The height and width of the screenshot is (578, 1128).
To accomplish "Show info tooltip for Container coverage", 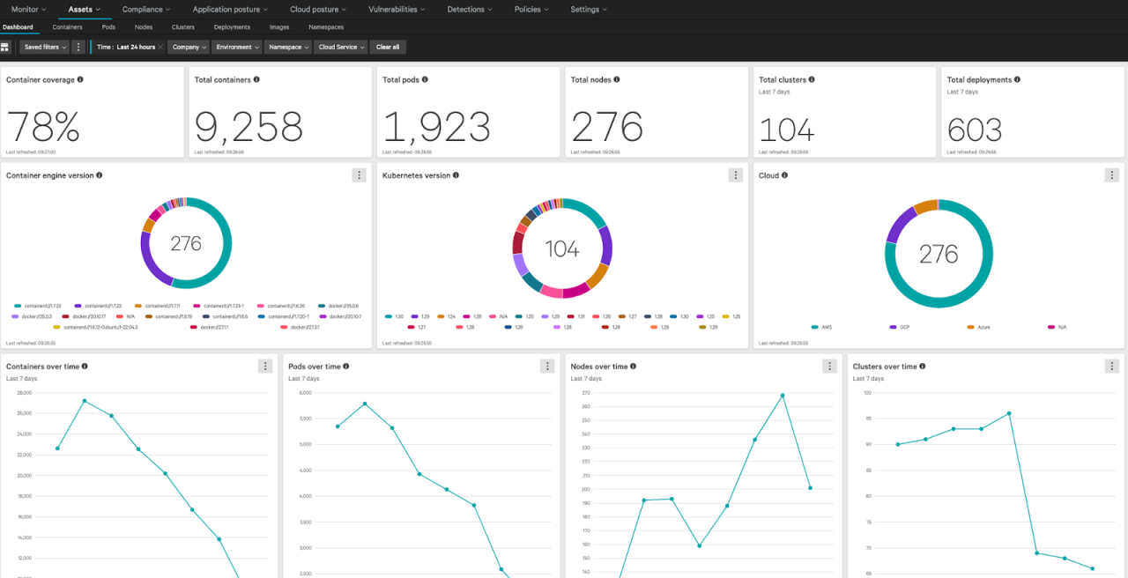I will click(x=80, y=79).
